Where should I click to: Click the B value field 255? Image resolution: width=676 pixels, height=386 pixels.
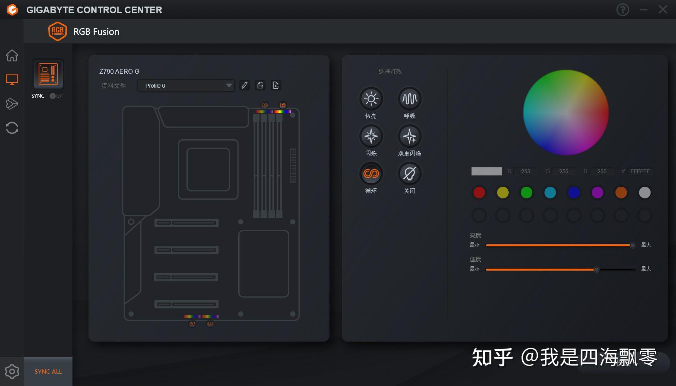602,171
